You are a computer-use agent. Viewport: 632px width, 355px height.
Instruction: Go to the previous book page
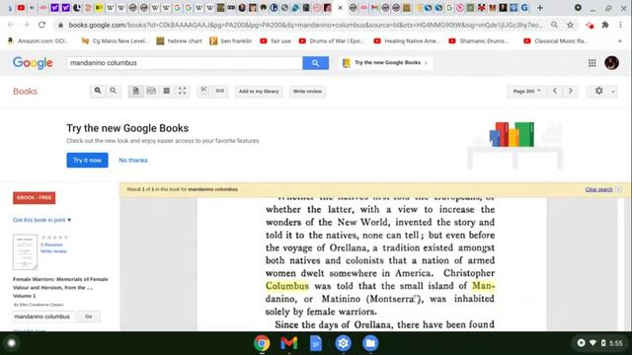[555, 91]
